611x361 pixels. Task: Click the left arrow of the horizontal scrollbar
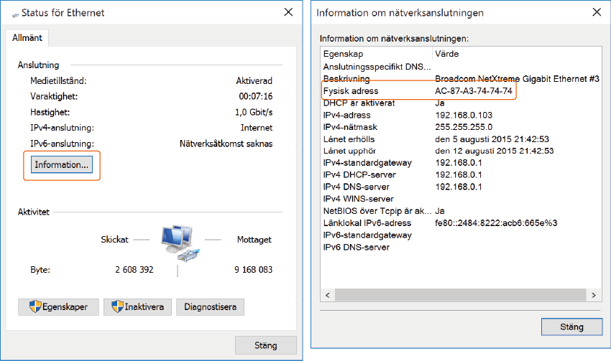pos(327,295)
